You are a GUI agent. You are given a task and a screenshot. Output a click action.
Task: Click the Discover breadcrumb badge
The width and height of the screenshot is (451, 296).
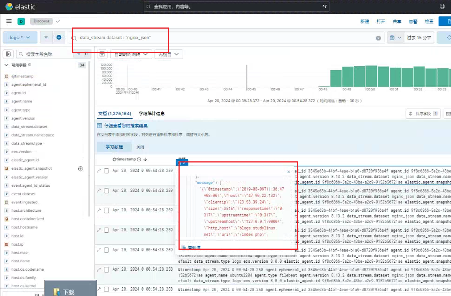click(x=41, y=21)
